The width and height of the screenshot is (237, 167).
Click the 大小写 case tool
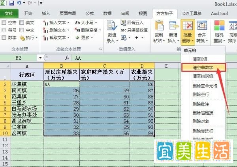click(x=86, y=23)
